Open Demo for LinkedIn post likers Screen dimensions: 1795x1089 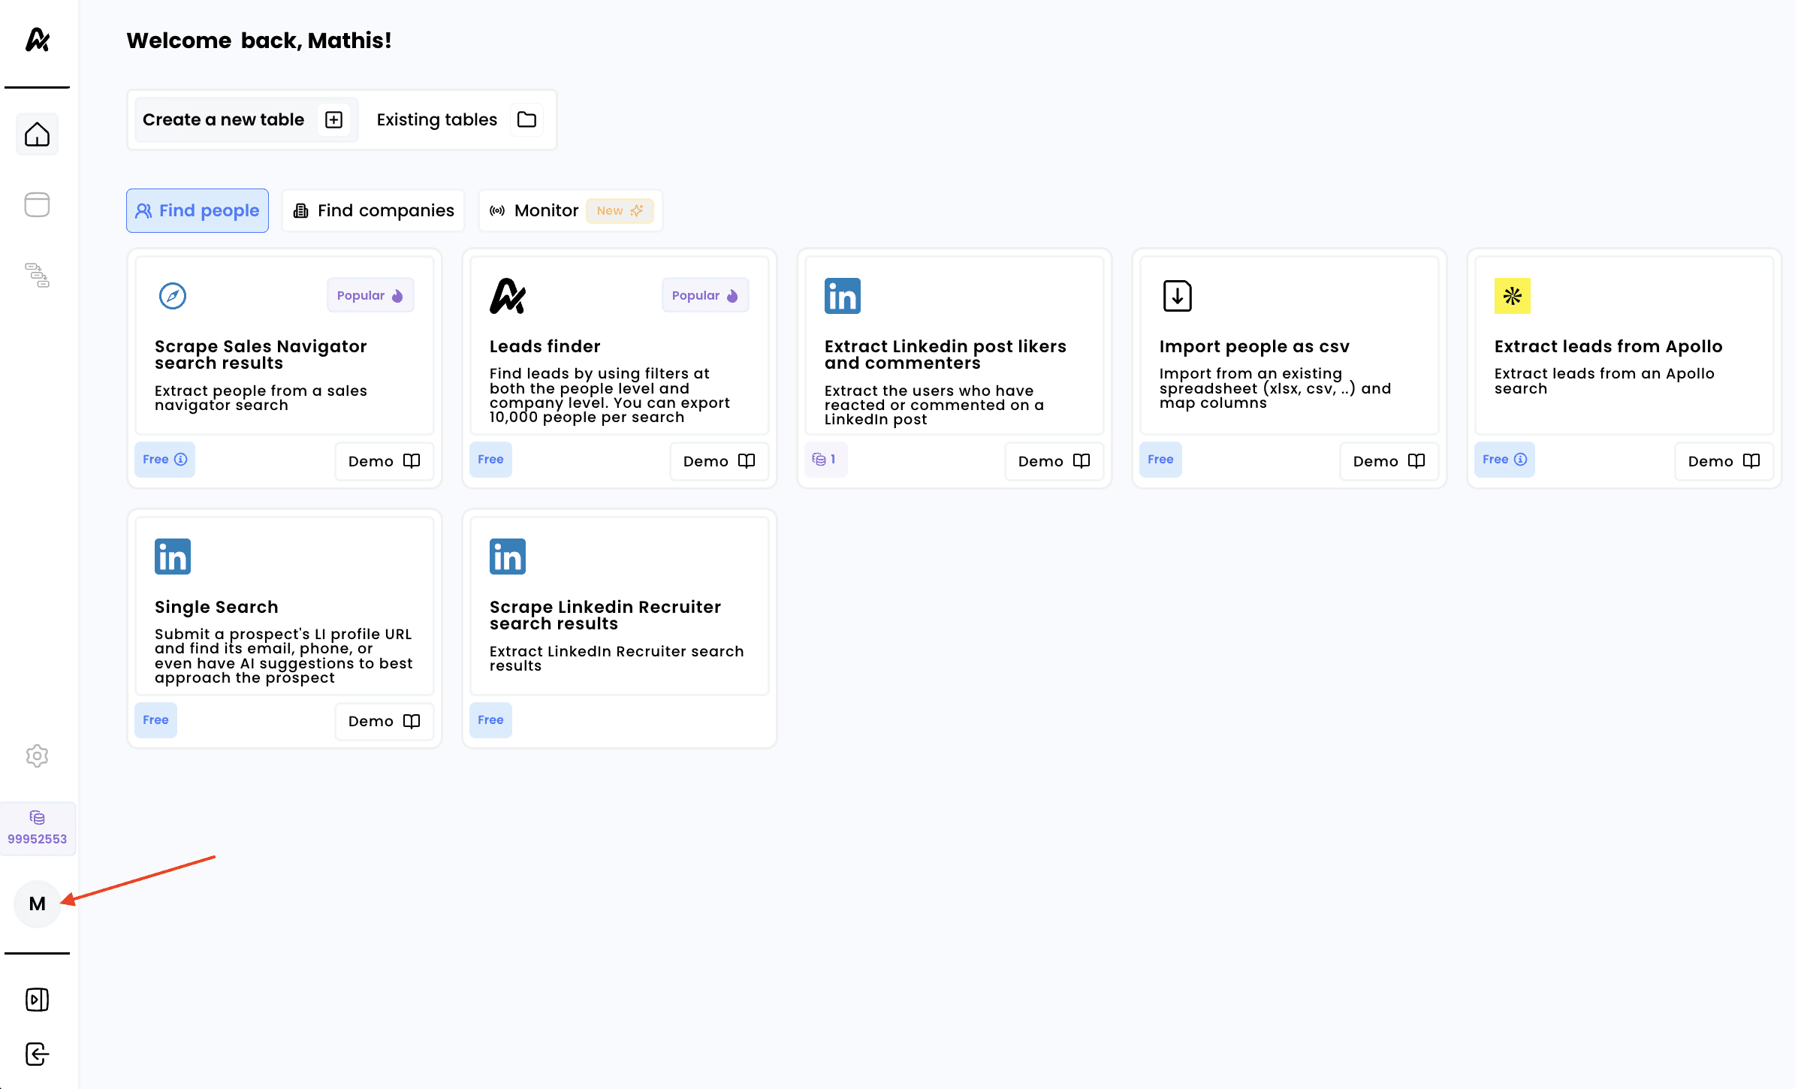[x=1054, y=461]
